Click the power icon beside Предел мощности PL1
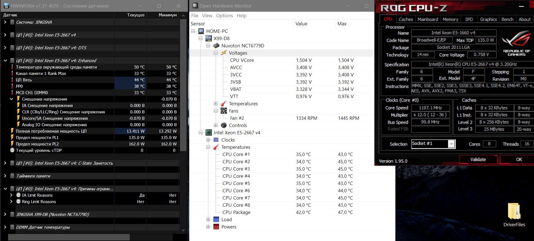 point(12,137)
